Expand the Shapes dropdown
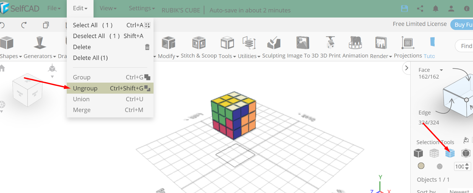 [x=11, y=56]
